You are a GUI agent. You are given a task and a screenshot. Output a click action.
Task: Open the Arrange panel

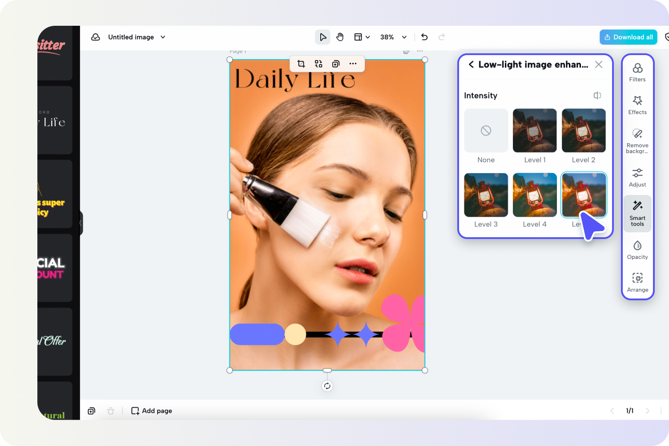click(637, 282)
